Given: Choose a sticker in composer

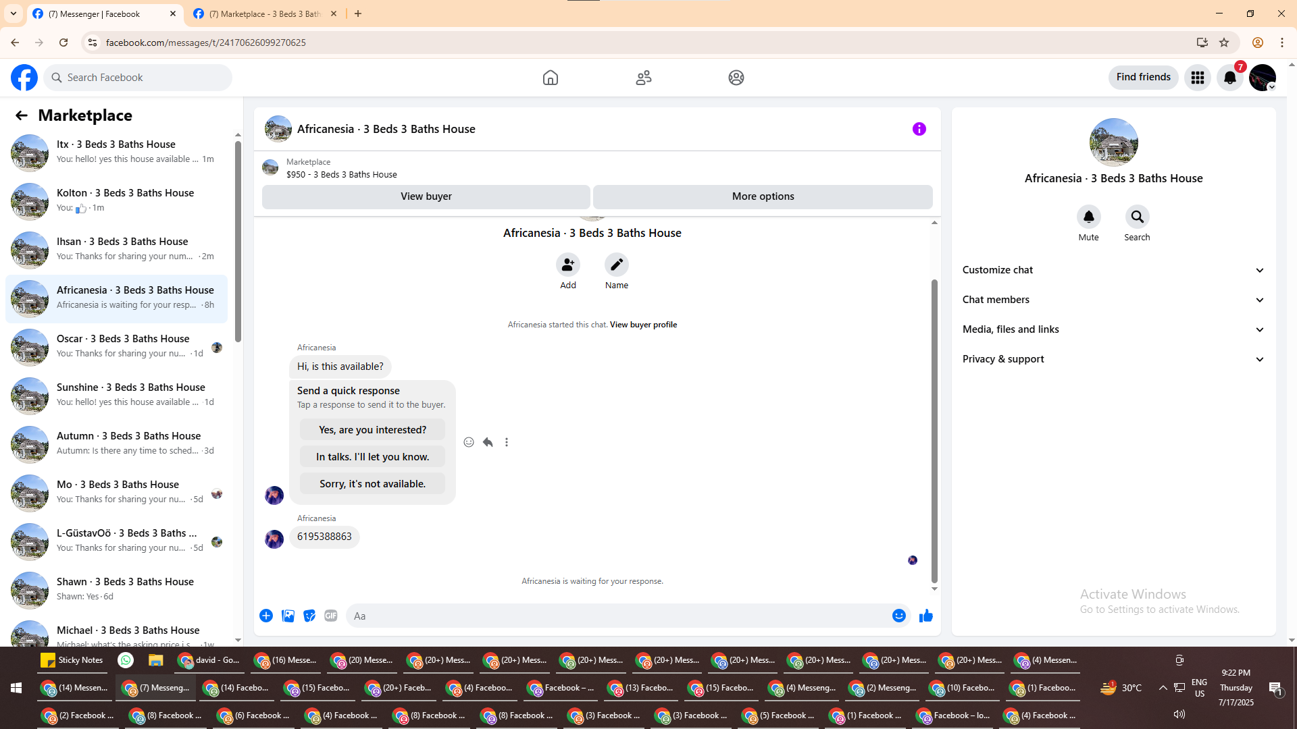Looking at the screenshot, I should tap(309, 616).
